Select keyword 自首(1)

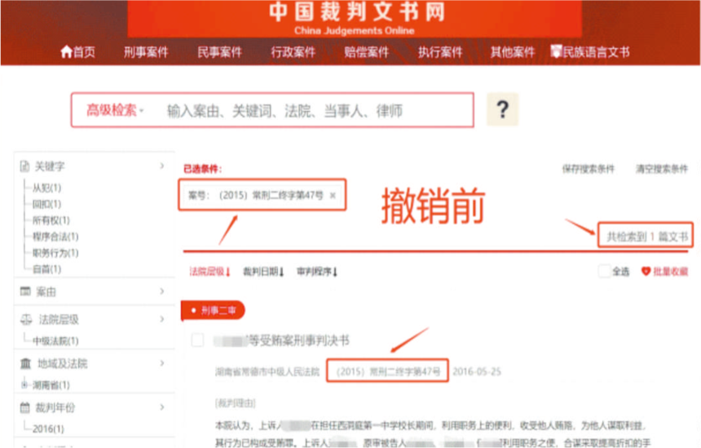46,269
